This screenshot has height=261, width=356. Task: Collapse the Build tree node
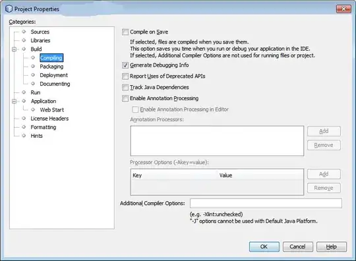point(14,49)
